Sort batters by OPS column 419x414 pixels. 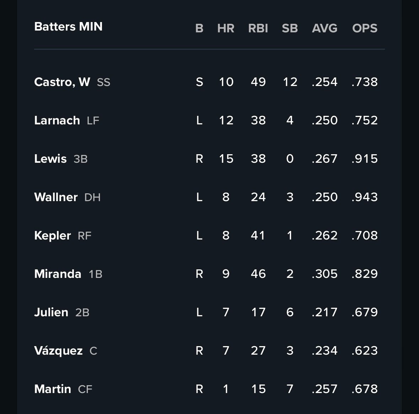tap(365, 28)
